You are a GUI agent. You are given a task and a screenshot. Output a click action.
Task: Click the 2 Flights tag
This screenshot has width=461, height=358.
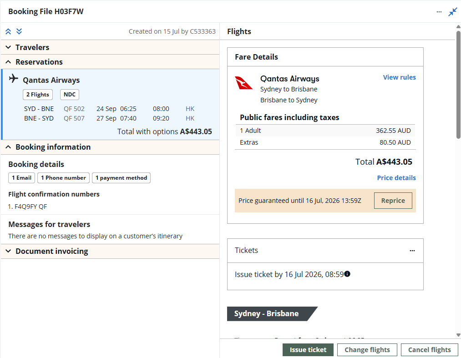coord(38,95)
